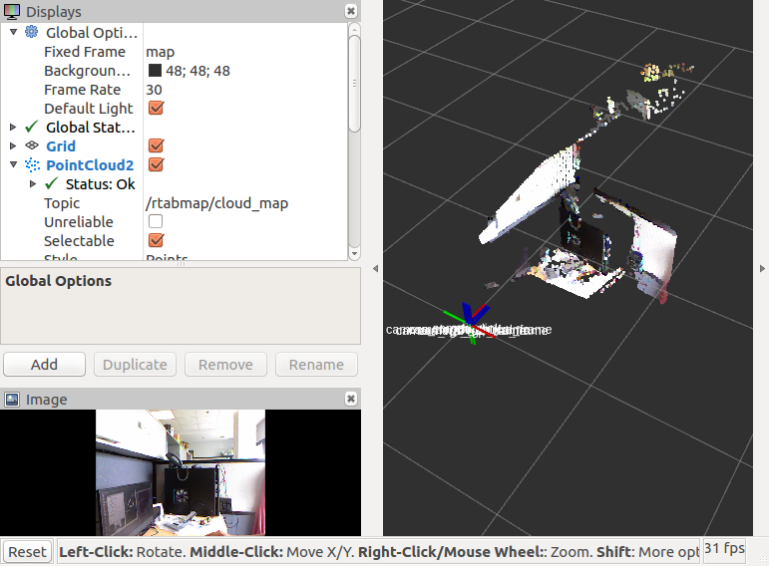Click the Global Status checkmark icon
The height and width of the screenshot is (566, 769).
(x=32, y=128)
